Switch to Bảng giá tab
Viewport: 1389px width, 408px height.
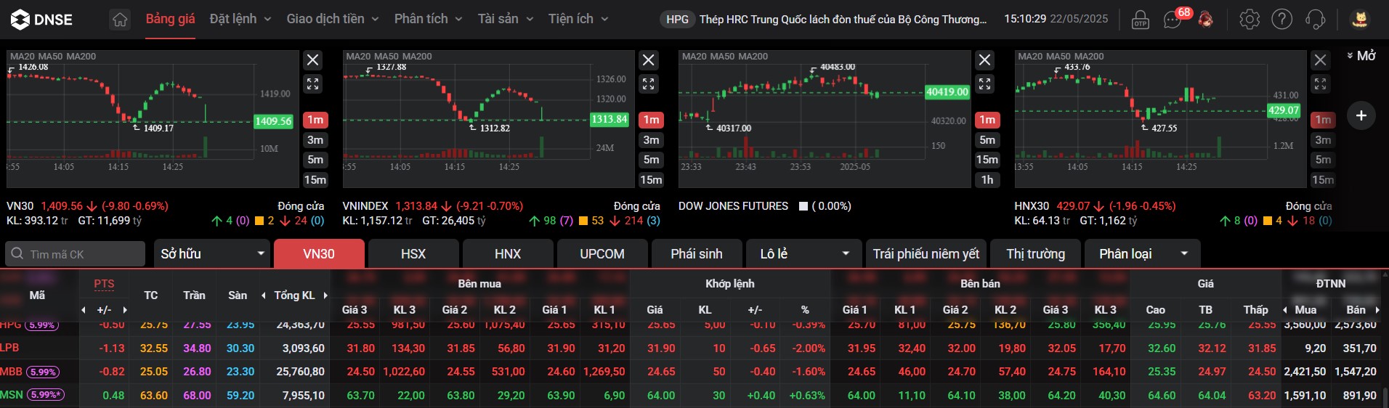[170, 19]
